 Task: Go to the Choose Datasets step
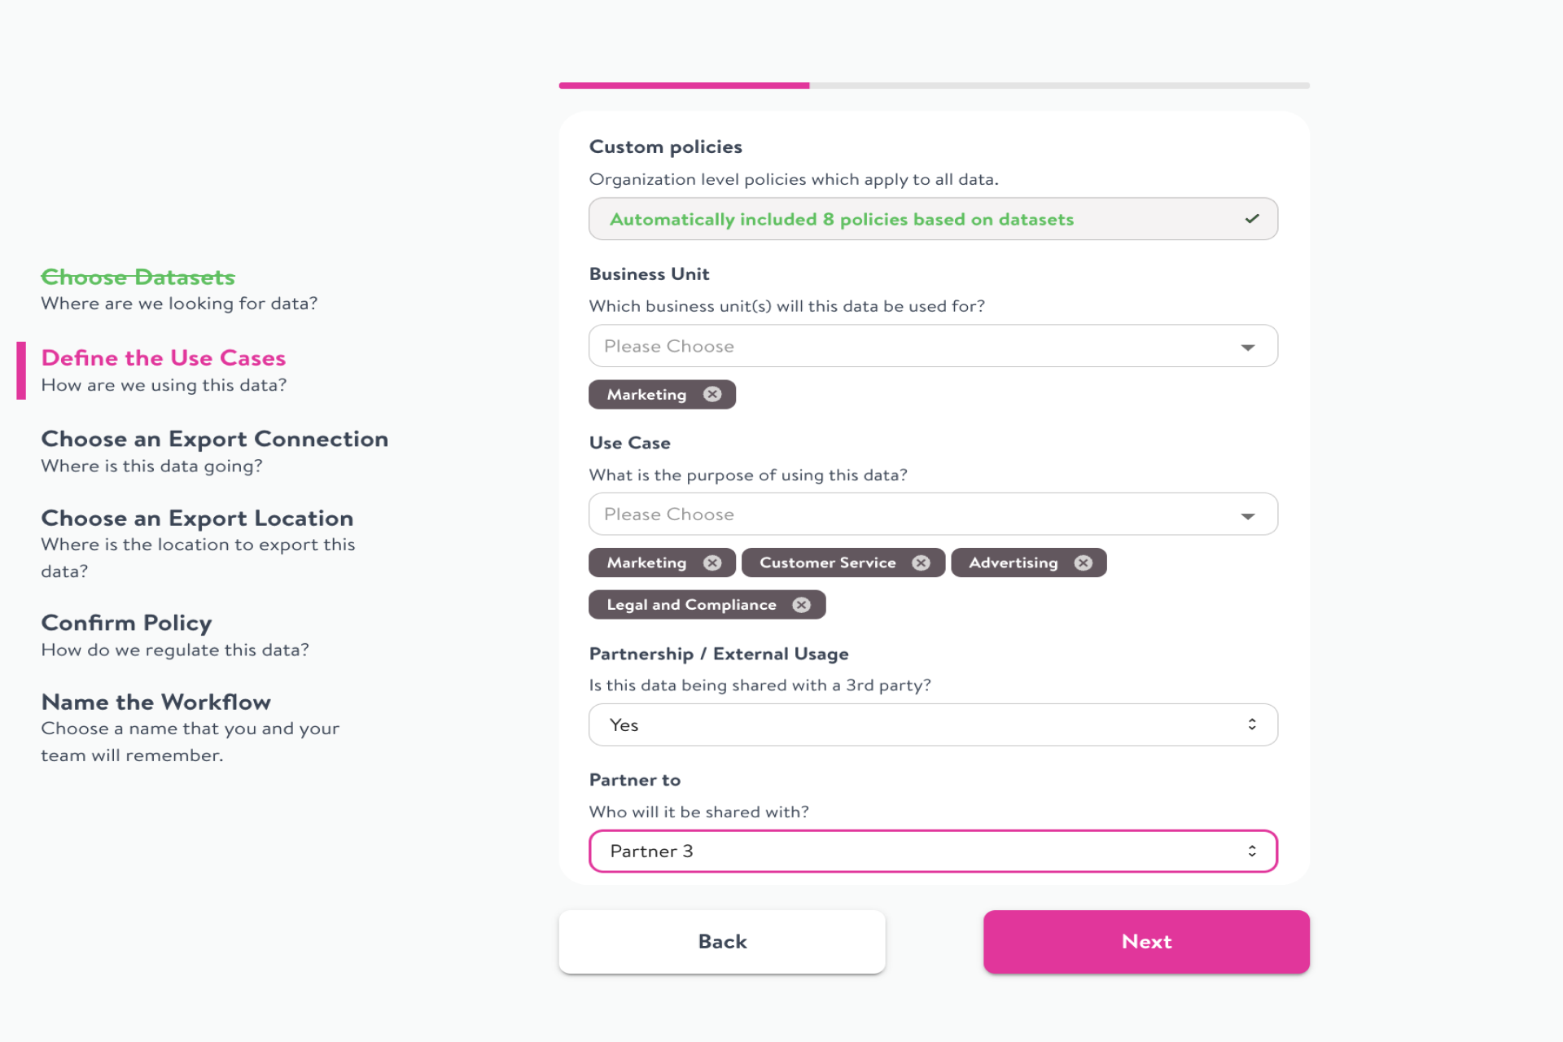[x=138, y=278]
